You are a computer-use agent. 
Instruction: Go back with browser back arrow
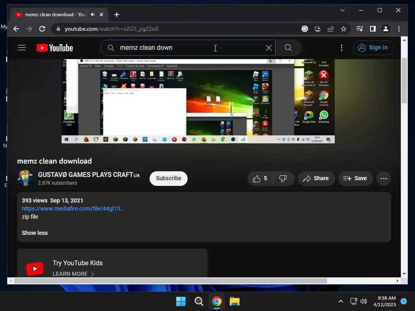click(16, 29)
